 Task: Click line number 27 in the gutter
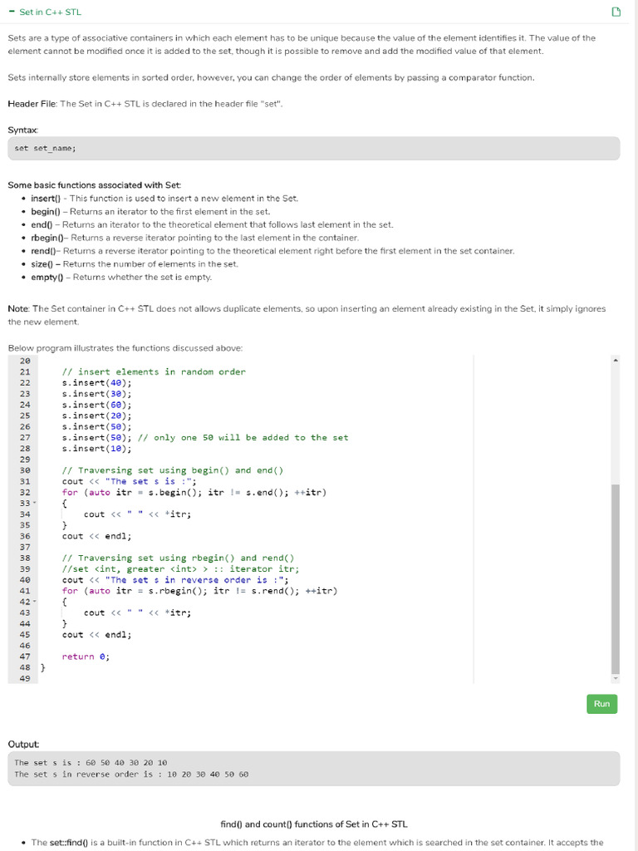(25, 438)
